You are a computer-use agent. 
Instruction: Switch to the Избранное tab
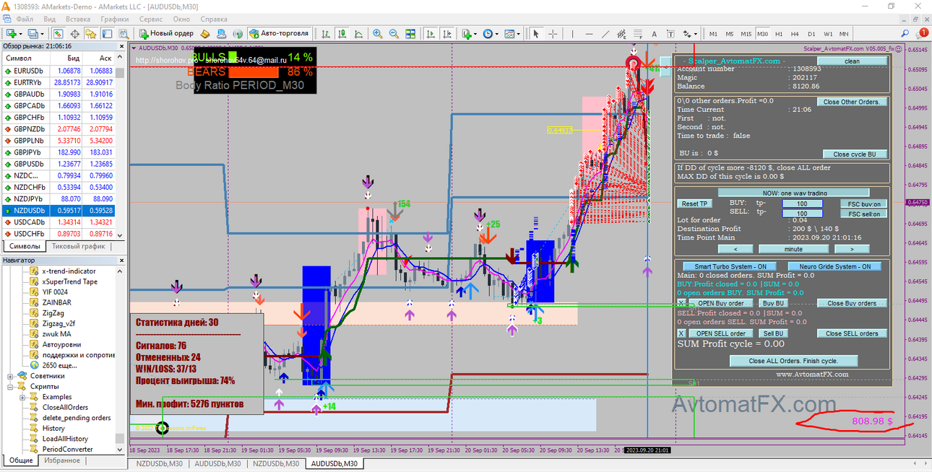(x=62, y=460)
